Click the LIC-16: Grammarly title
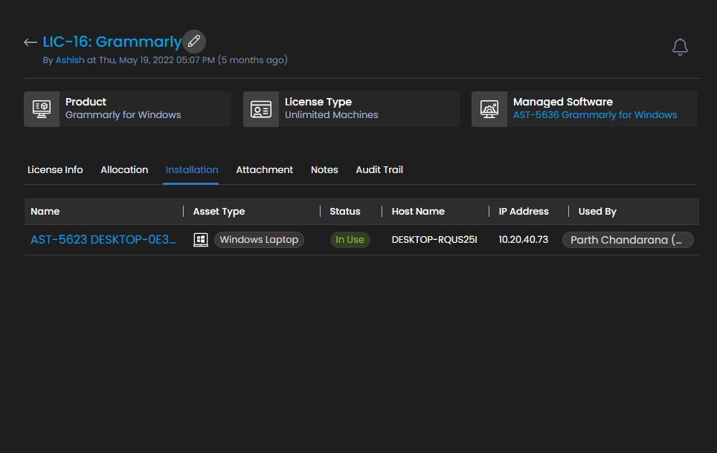717x453 pixels. point(112,42)
